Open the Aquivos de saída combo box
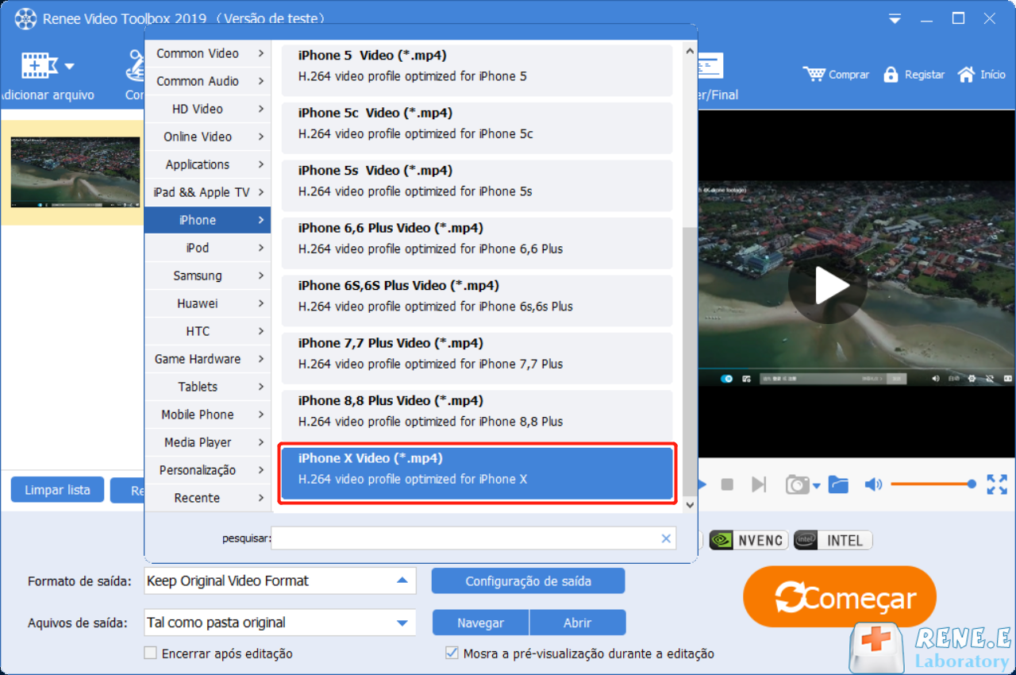Screen dimensions: 1016x675 [x=280, y=623]
